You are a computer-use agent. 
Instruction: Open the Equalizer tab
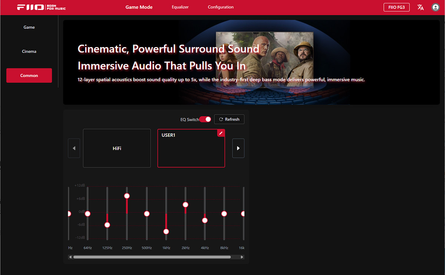180,7
